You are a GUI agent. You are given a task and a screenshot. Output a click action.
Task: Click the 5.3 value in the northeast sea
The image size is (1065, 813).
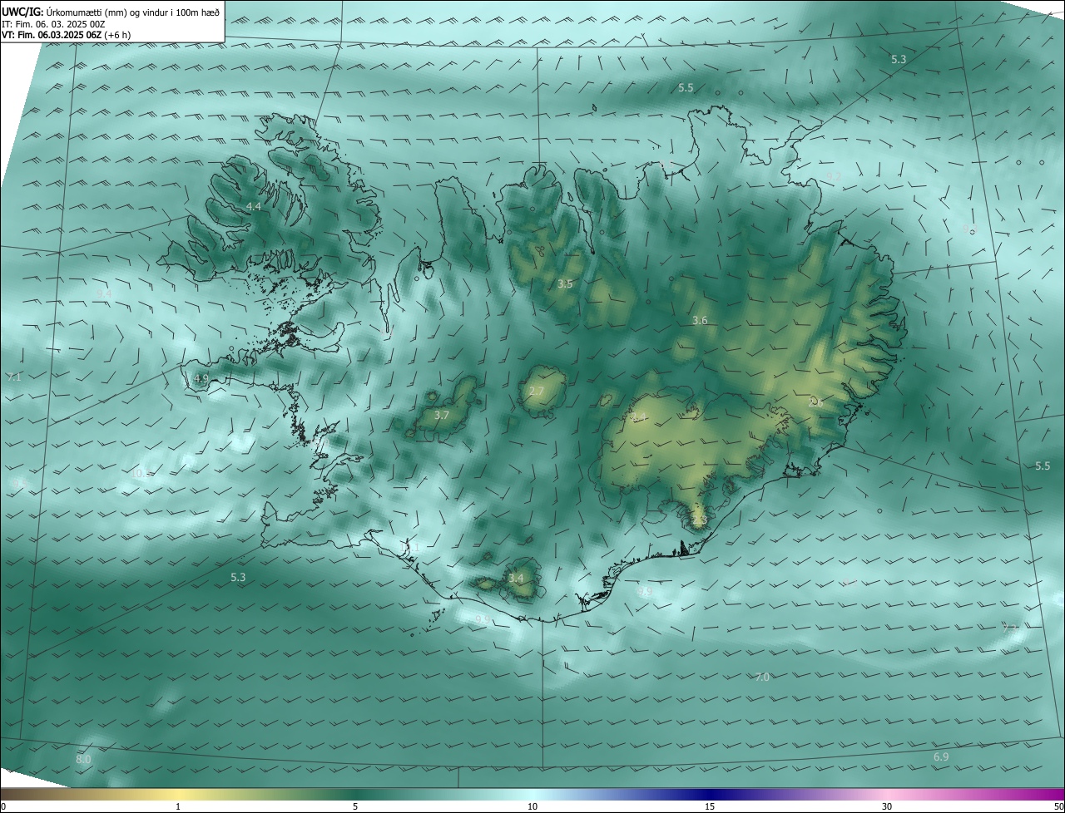(899, 60)
